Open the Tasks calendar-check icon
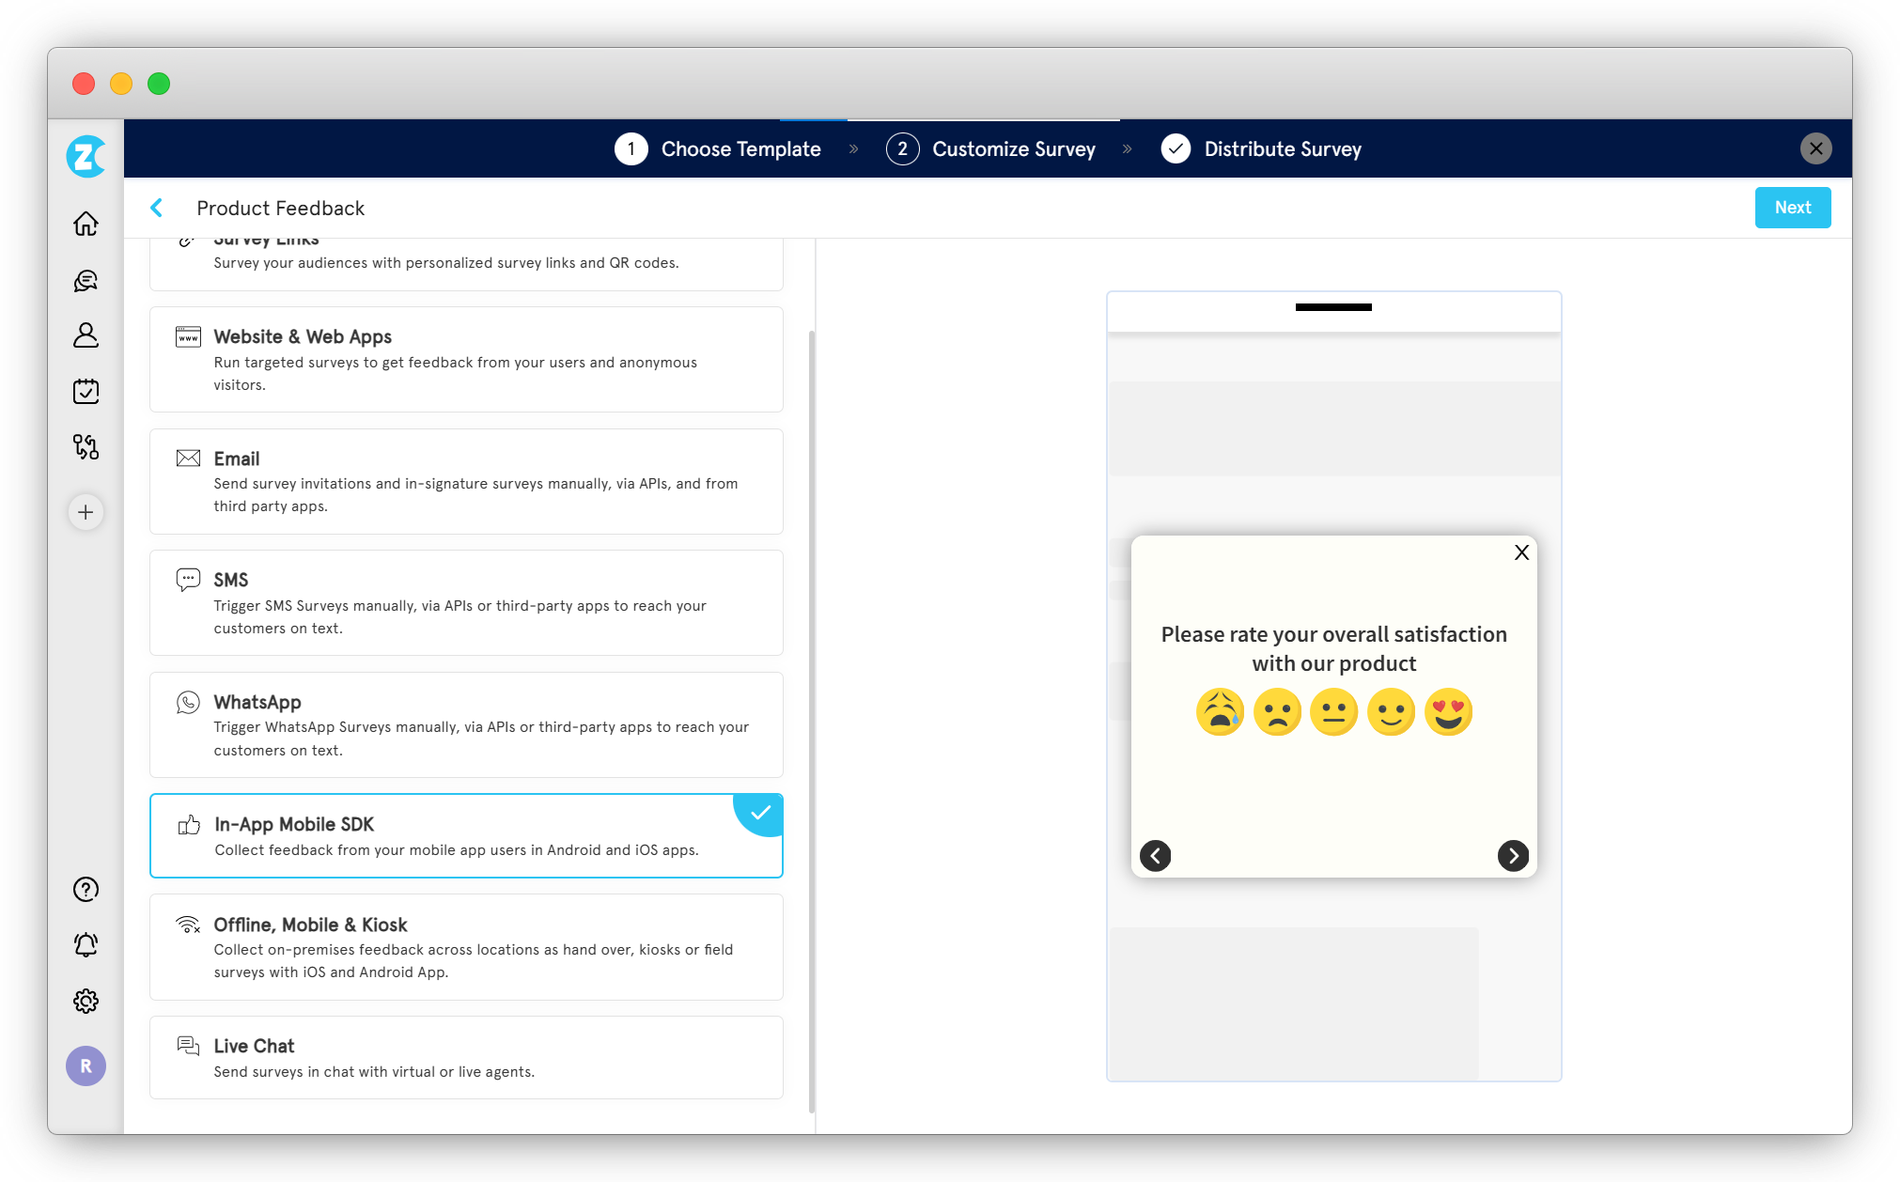Screen dimensions: 1900x1182 86,391
